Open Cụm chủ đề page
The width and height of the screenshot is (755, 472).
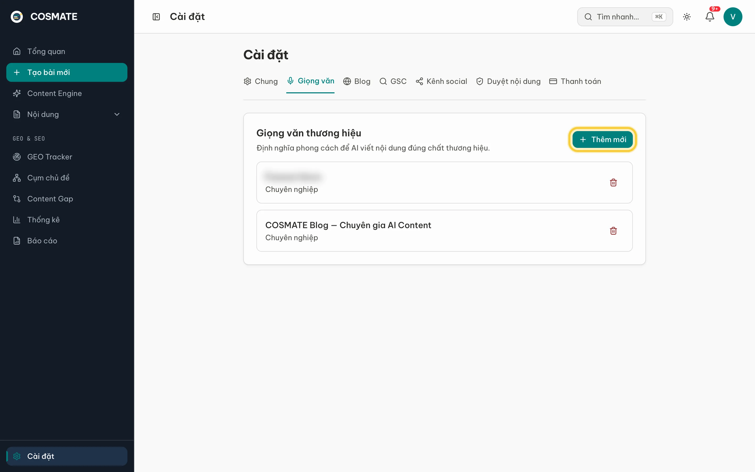click(67, 178)
